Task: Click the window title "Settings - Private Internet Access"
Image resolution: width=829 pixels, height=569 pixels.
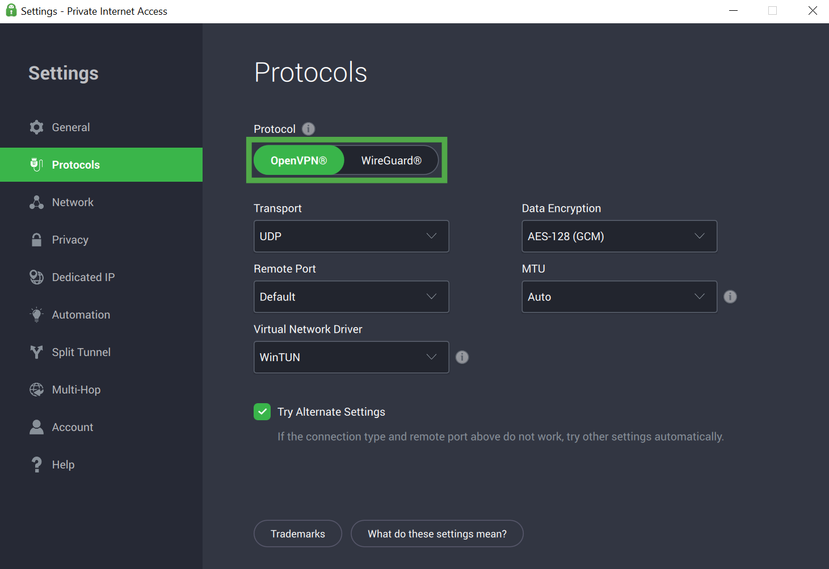Action: (94, 11)
